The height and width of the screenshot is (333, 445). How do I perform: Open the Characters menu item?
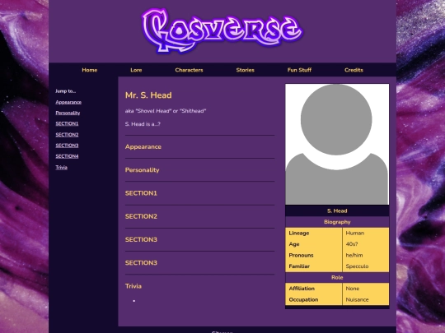[x=189, y=70]
